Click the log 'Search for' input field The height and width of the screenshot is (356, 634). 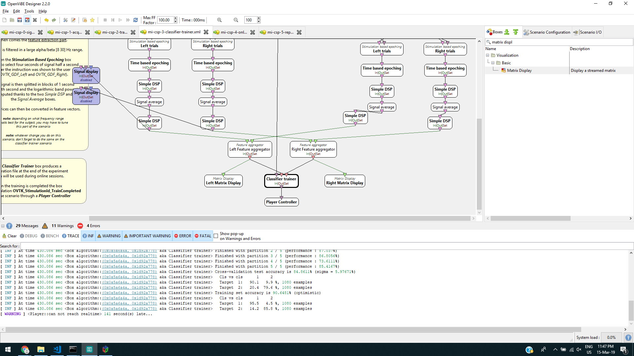point(327,246)
